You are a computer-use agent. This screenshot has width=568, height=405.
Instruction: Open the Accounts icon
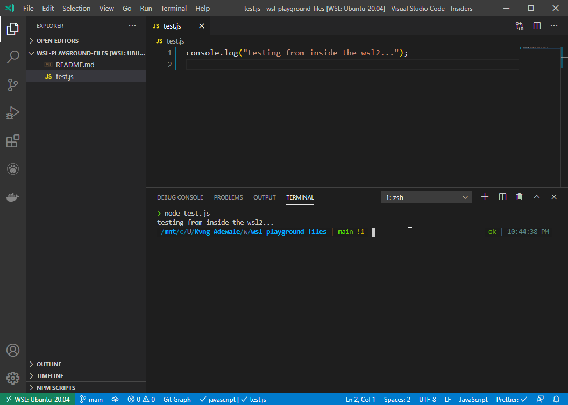tap(13, 350)
